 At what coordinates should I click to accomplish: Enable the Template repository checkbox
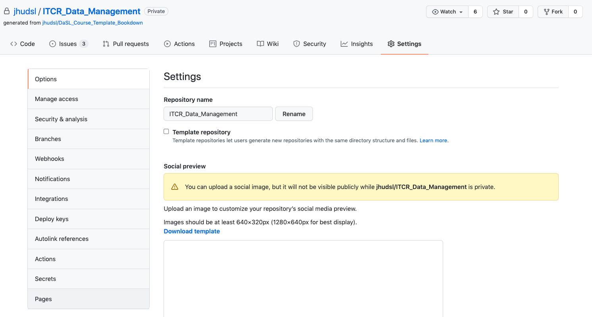[x=166, y=132]
